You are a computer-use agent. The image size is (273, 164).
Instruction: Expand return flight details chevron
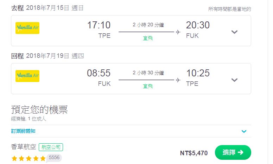click(x=234, y=80)
